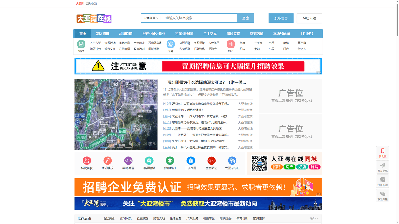Click the 大亚湾在线 site logo

pyautogui.click(x=94, y=19)
